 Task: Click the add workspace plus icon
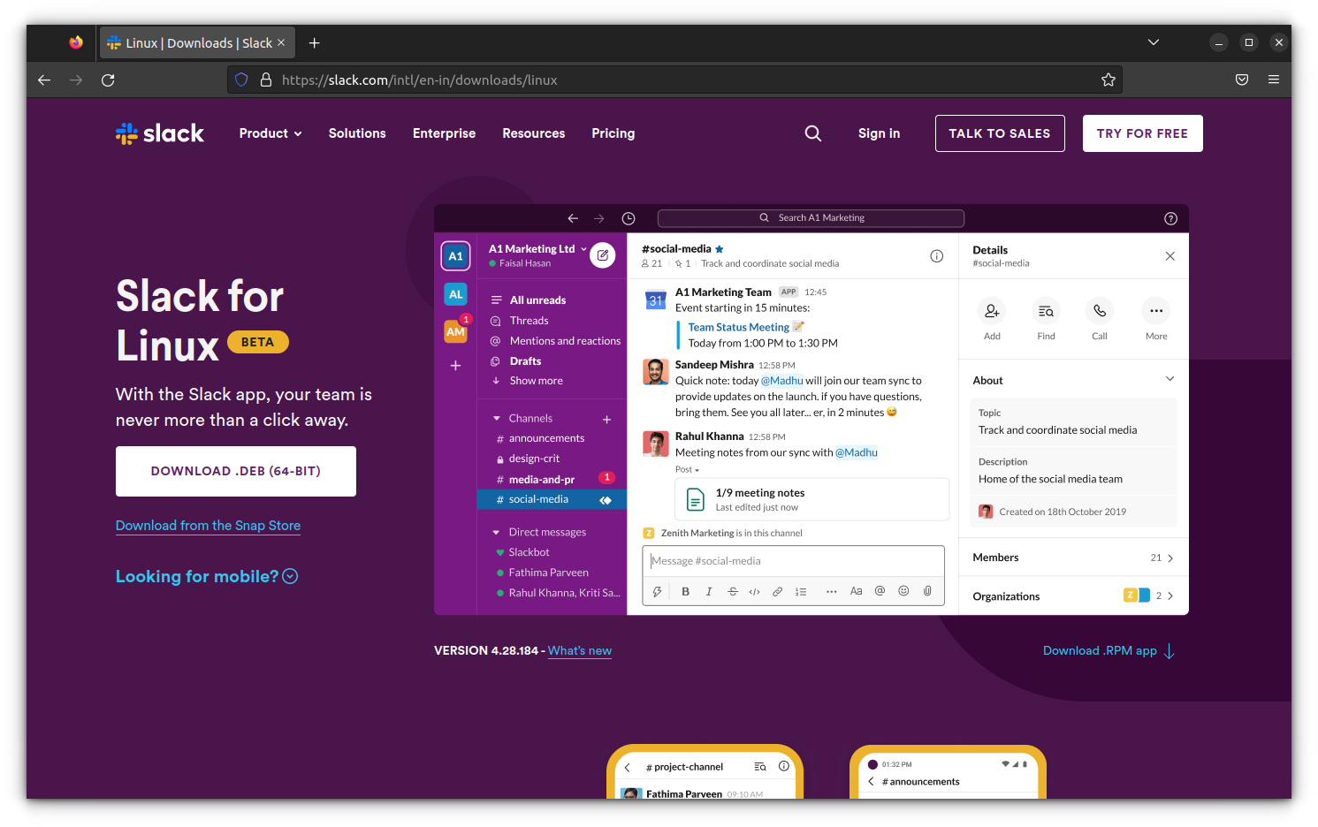point(455,365)
